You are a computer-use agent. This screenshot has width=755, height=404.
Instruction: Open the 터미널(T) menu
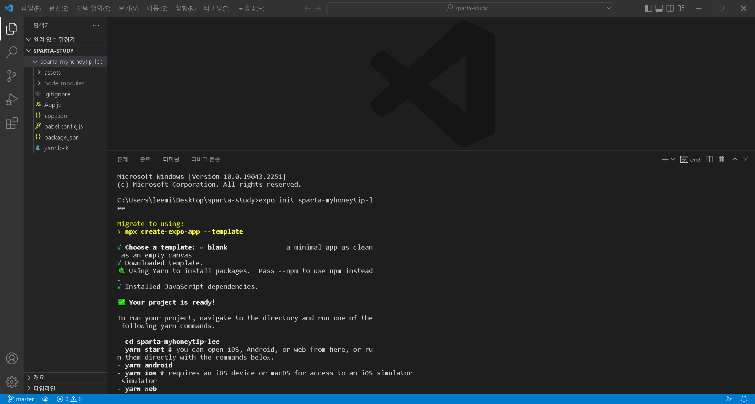click(217, 8)
